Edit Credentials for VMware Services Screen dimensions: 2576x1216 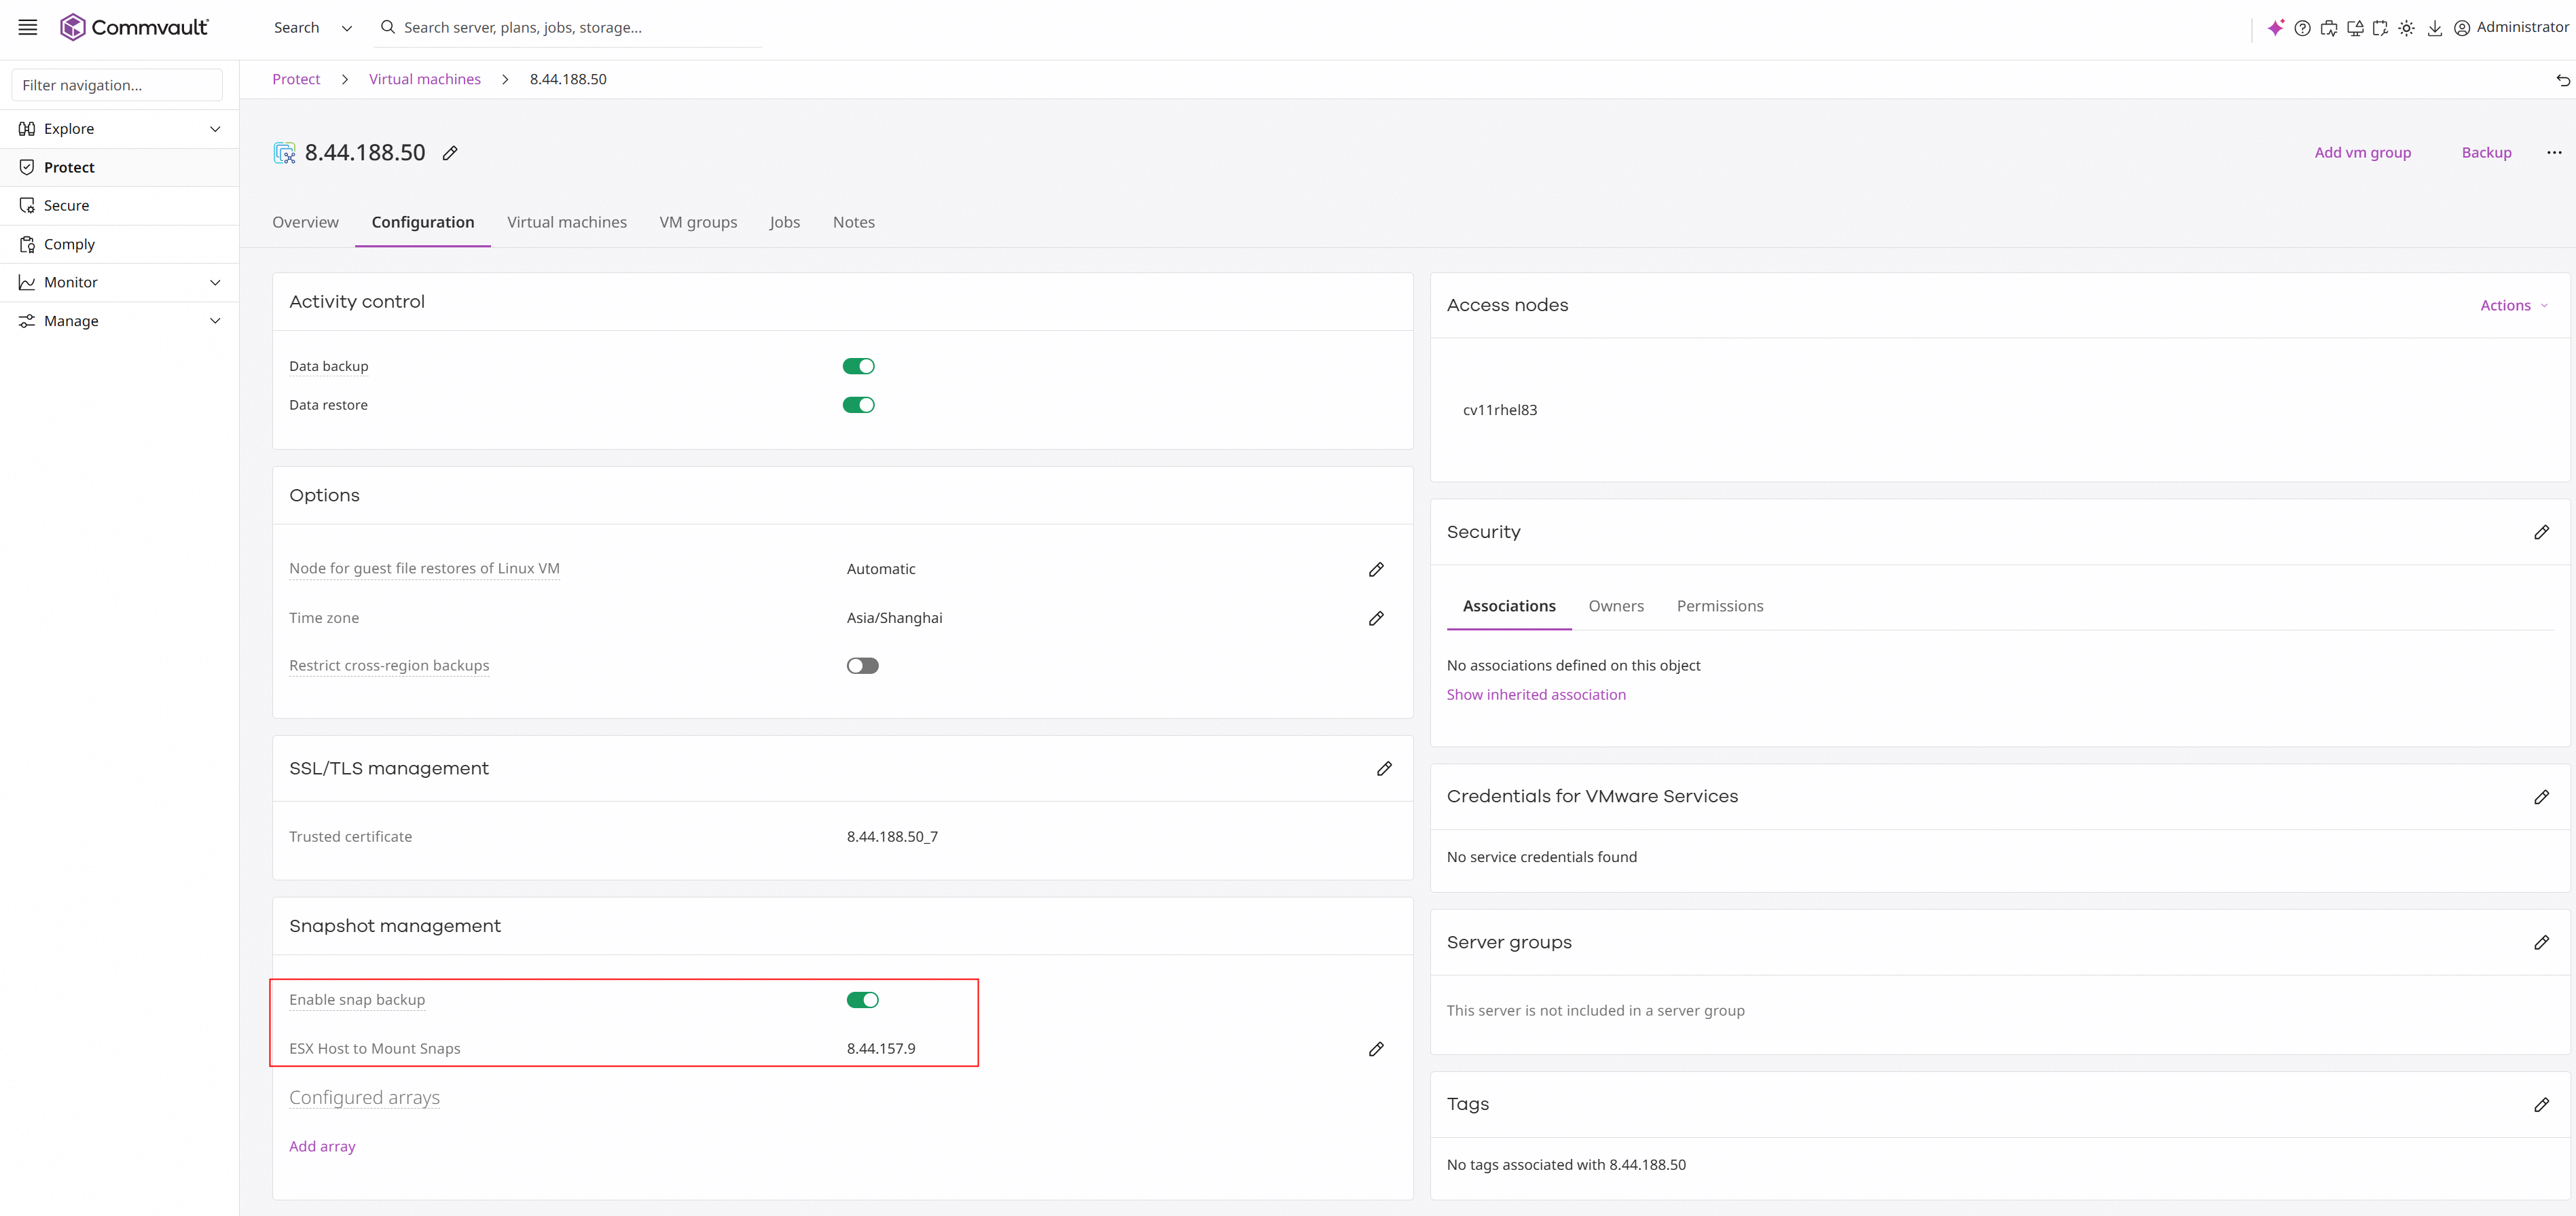point(2541,797)
